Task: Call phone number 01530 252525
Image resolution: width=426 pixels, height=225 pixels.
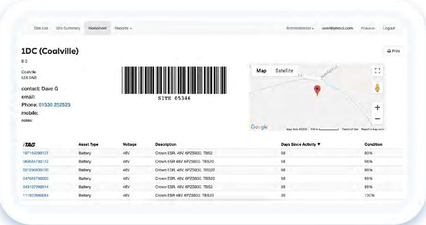Action: [54, 105]
